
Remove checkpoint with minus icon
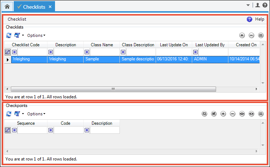232,114
